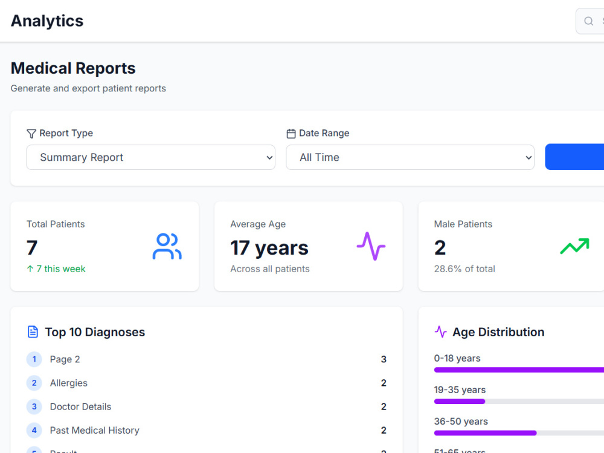Click the Date Range calendar icon

(x=291, y=134)
